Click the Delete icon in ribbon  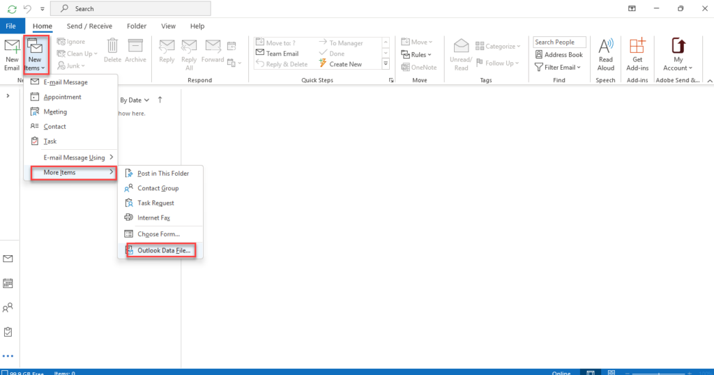point(112,50)
